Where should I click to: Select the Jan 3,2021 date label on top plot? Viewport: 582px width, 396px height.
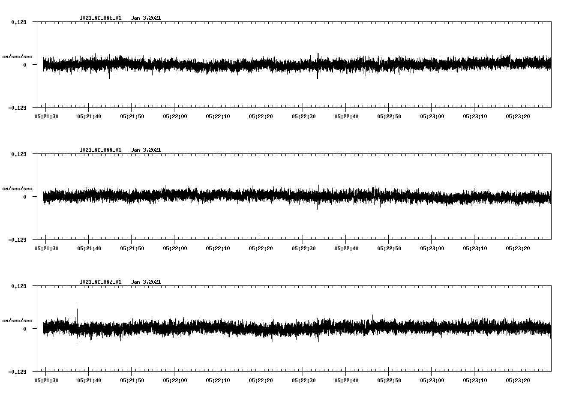point(147,18)
